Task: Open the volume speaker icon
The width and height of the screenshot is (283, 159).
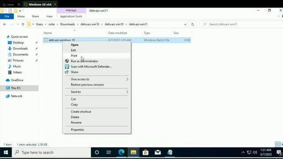Action: [x=255, y=152]
